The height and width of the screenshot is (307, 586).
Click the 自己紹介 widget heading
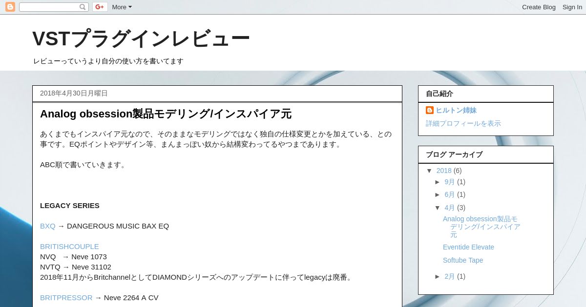click(439, 94)
